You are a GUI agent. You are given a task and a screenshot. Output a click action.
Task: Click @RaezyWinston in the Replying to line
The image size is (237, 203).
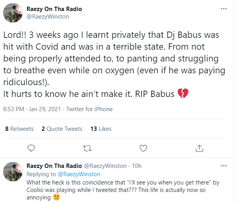pyautogui.click(x=79, y=174)
